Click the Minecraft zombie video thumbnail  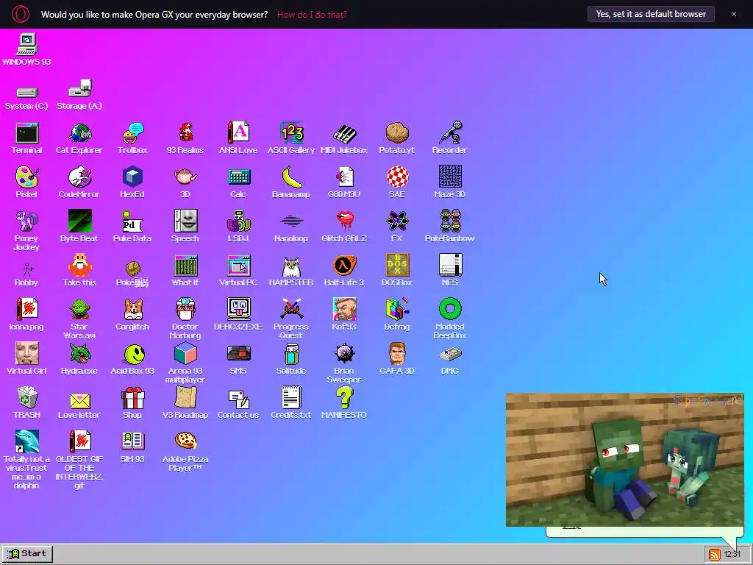(624, 459)
